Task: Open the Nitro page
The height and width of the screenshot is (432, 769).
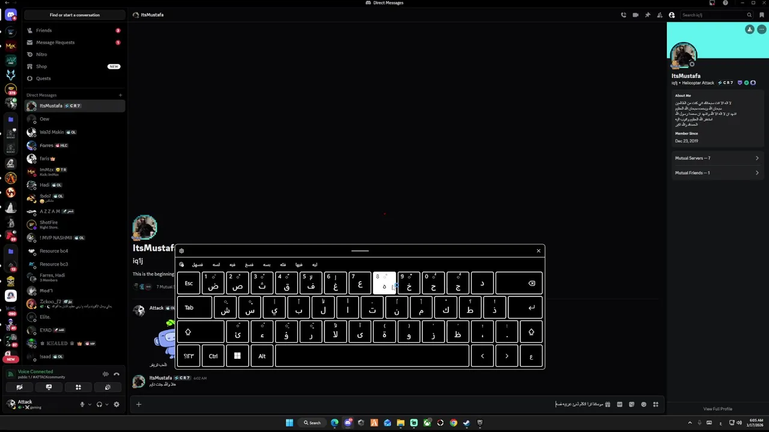Action: tap(75, 55)
